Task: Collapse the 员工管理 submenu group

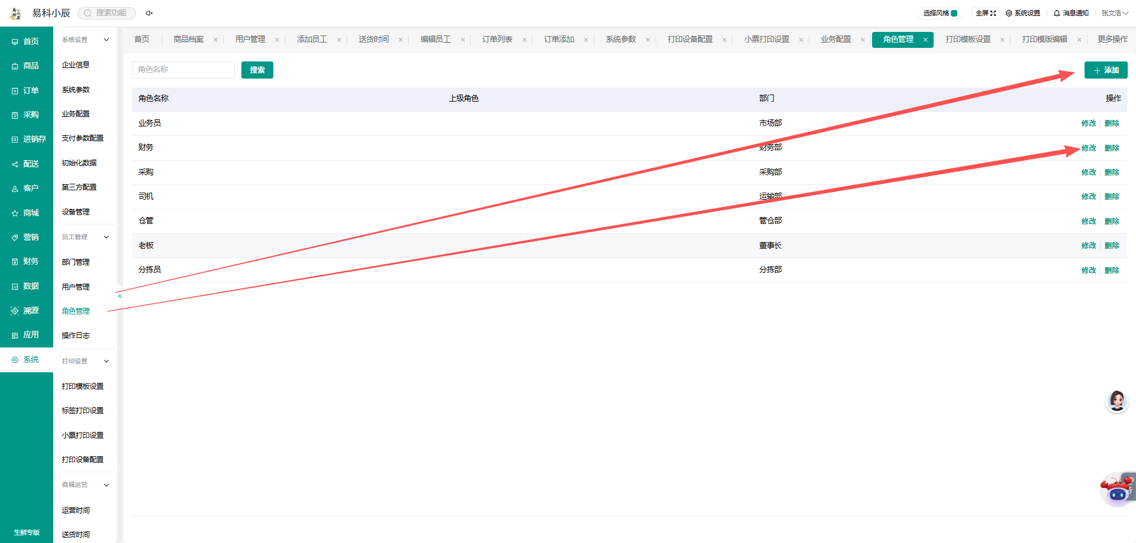Action: pos(106,238)
